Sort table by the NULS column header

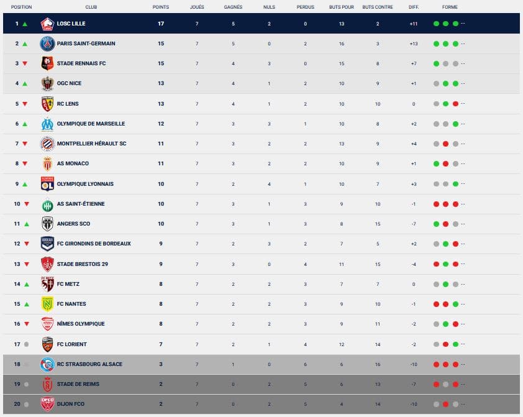click(269, 7)
